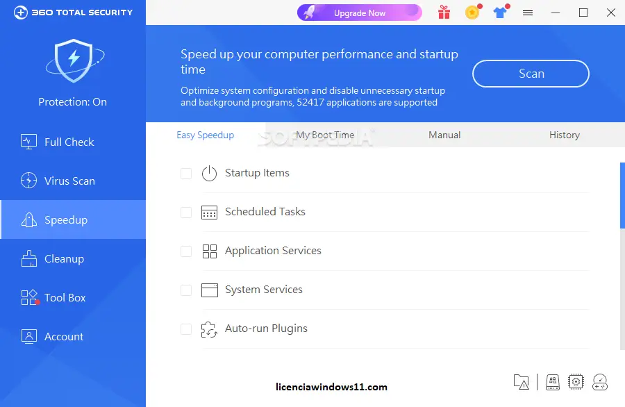Image resolution: width=625 pixels, height=407 pixels.
Task: Click the Scheduled Tasks calendar icon
Action: (x=209, y=212)
